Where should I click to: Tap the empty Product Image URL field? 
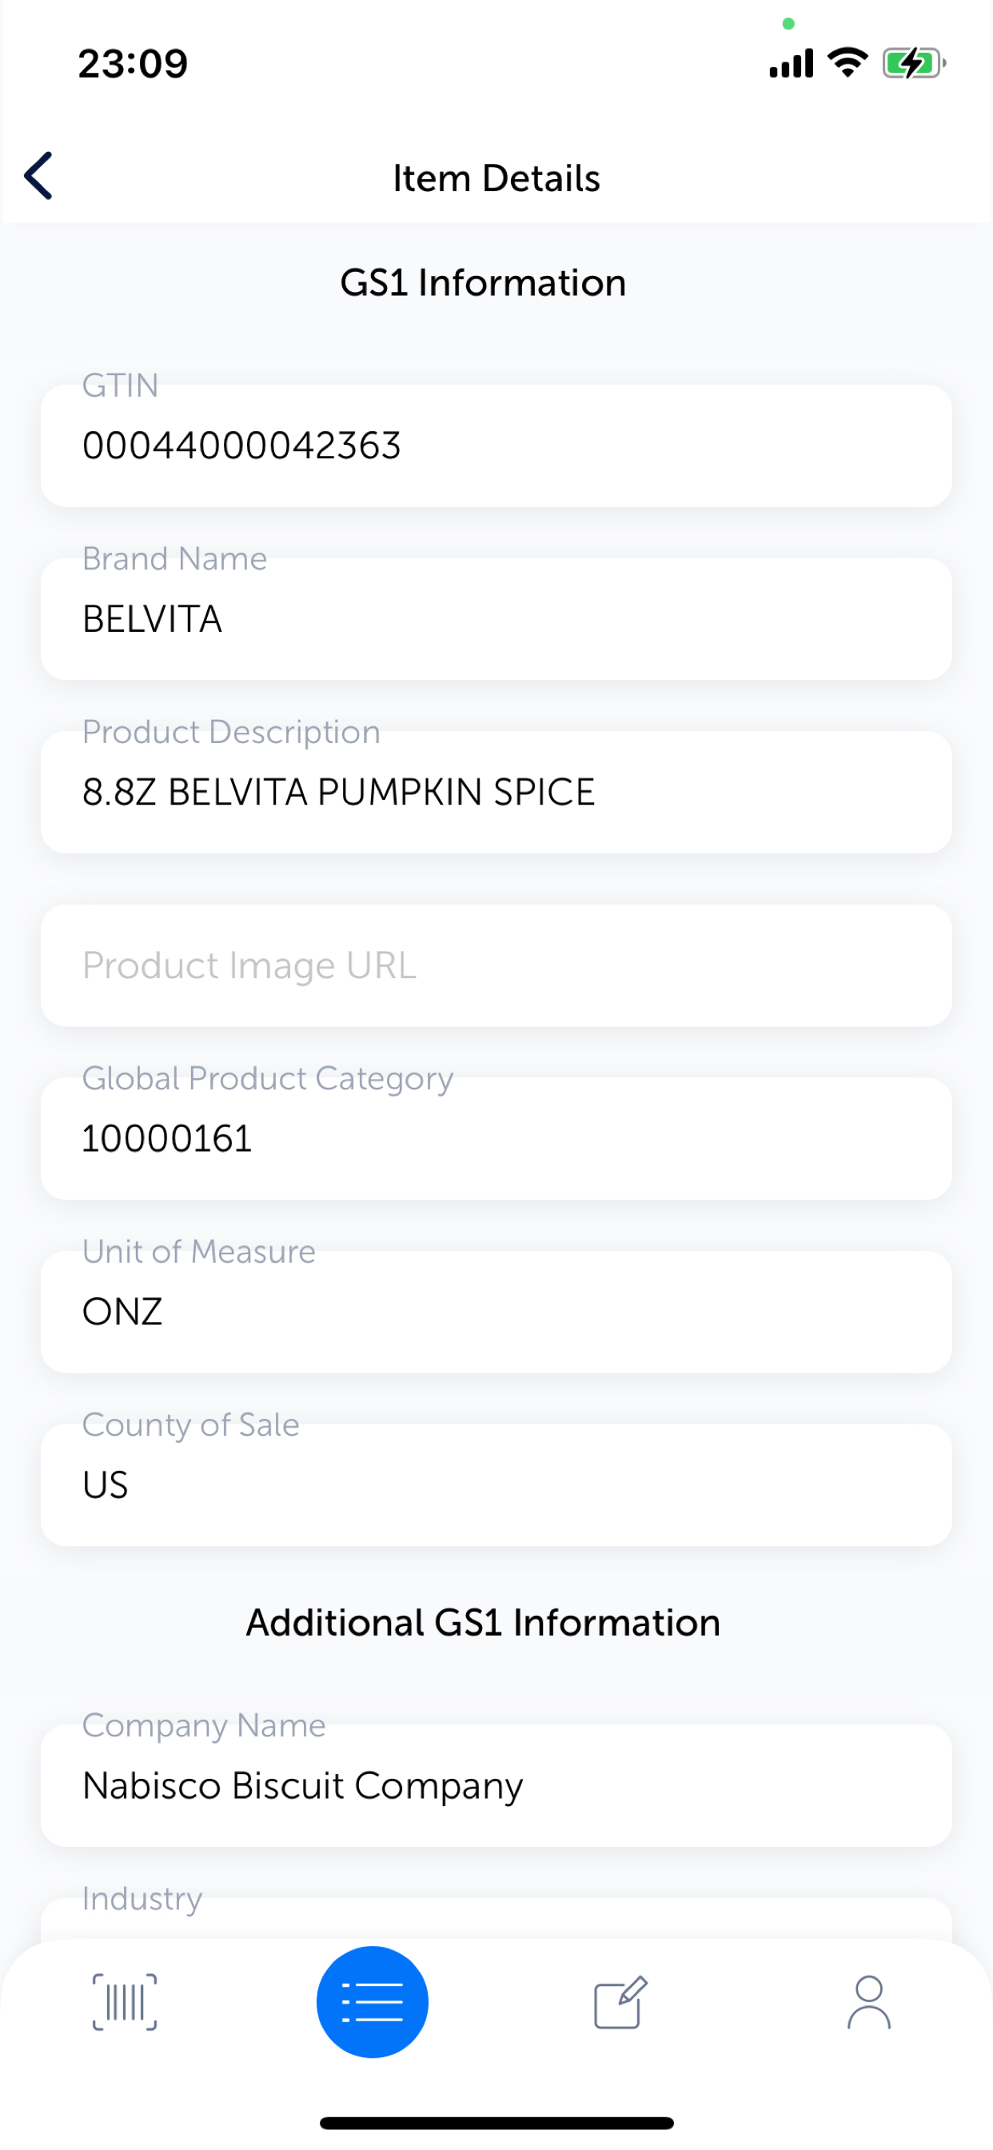[496, 965]
